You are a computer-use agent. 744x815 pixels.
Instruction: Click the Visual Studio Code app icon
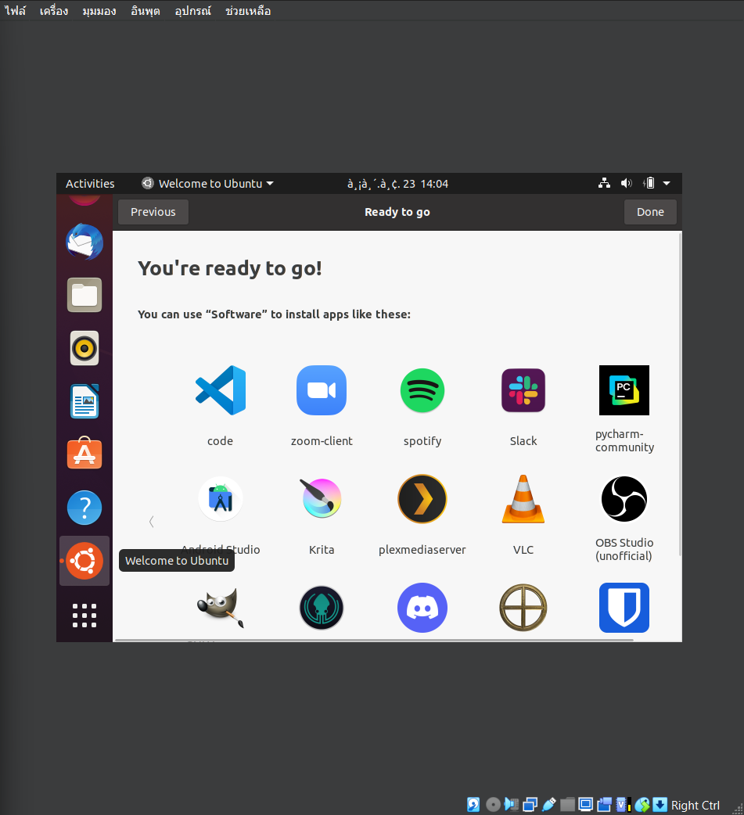pyautogui.click(x=220, y=390)
